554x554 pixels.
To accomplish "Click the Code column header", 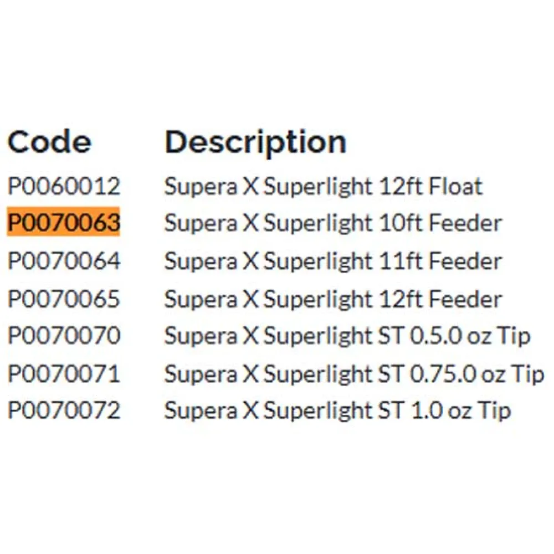I will tap(49, 142).
